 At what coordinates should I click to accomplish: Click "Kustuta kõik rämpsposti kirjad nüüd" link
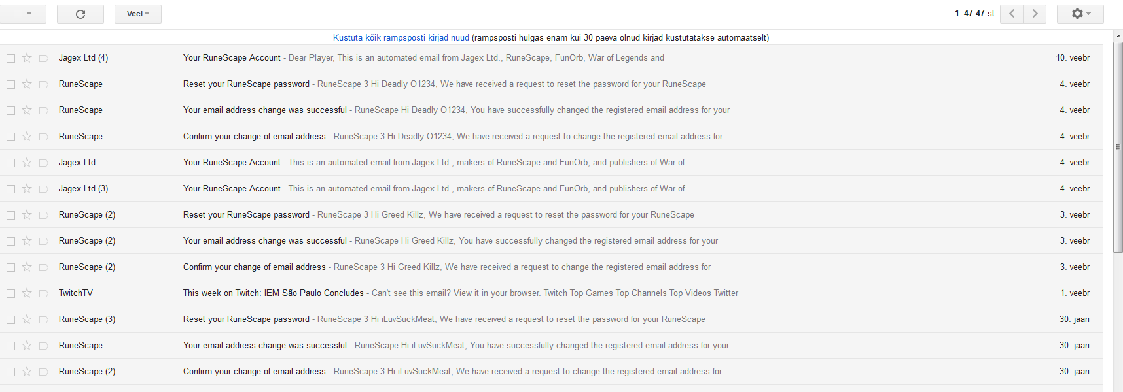pyautogui.click(x=401, y=38)
